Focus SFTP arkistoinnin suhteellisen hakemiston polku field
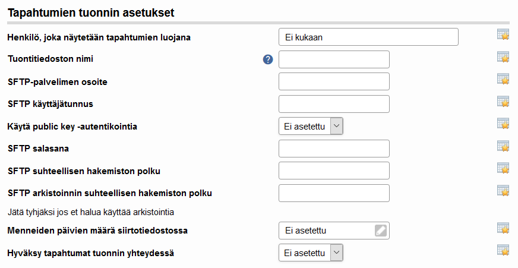This screenshot has width=518, height=268. click(x=334, y=193)
